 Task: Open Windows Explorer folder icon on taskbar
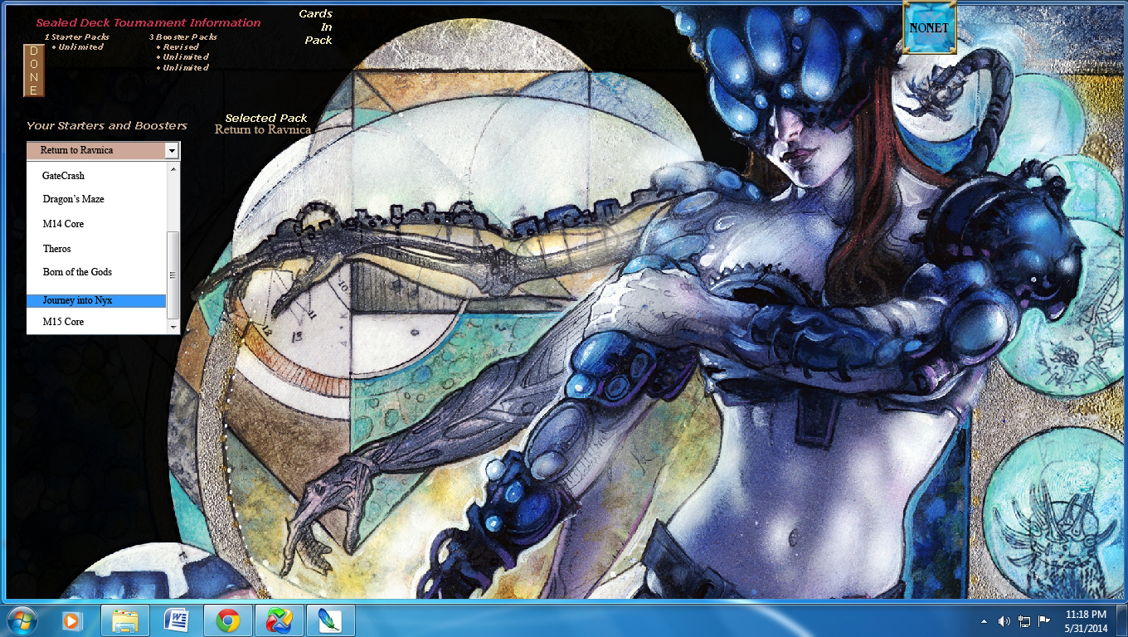(x=125, y=620)
